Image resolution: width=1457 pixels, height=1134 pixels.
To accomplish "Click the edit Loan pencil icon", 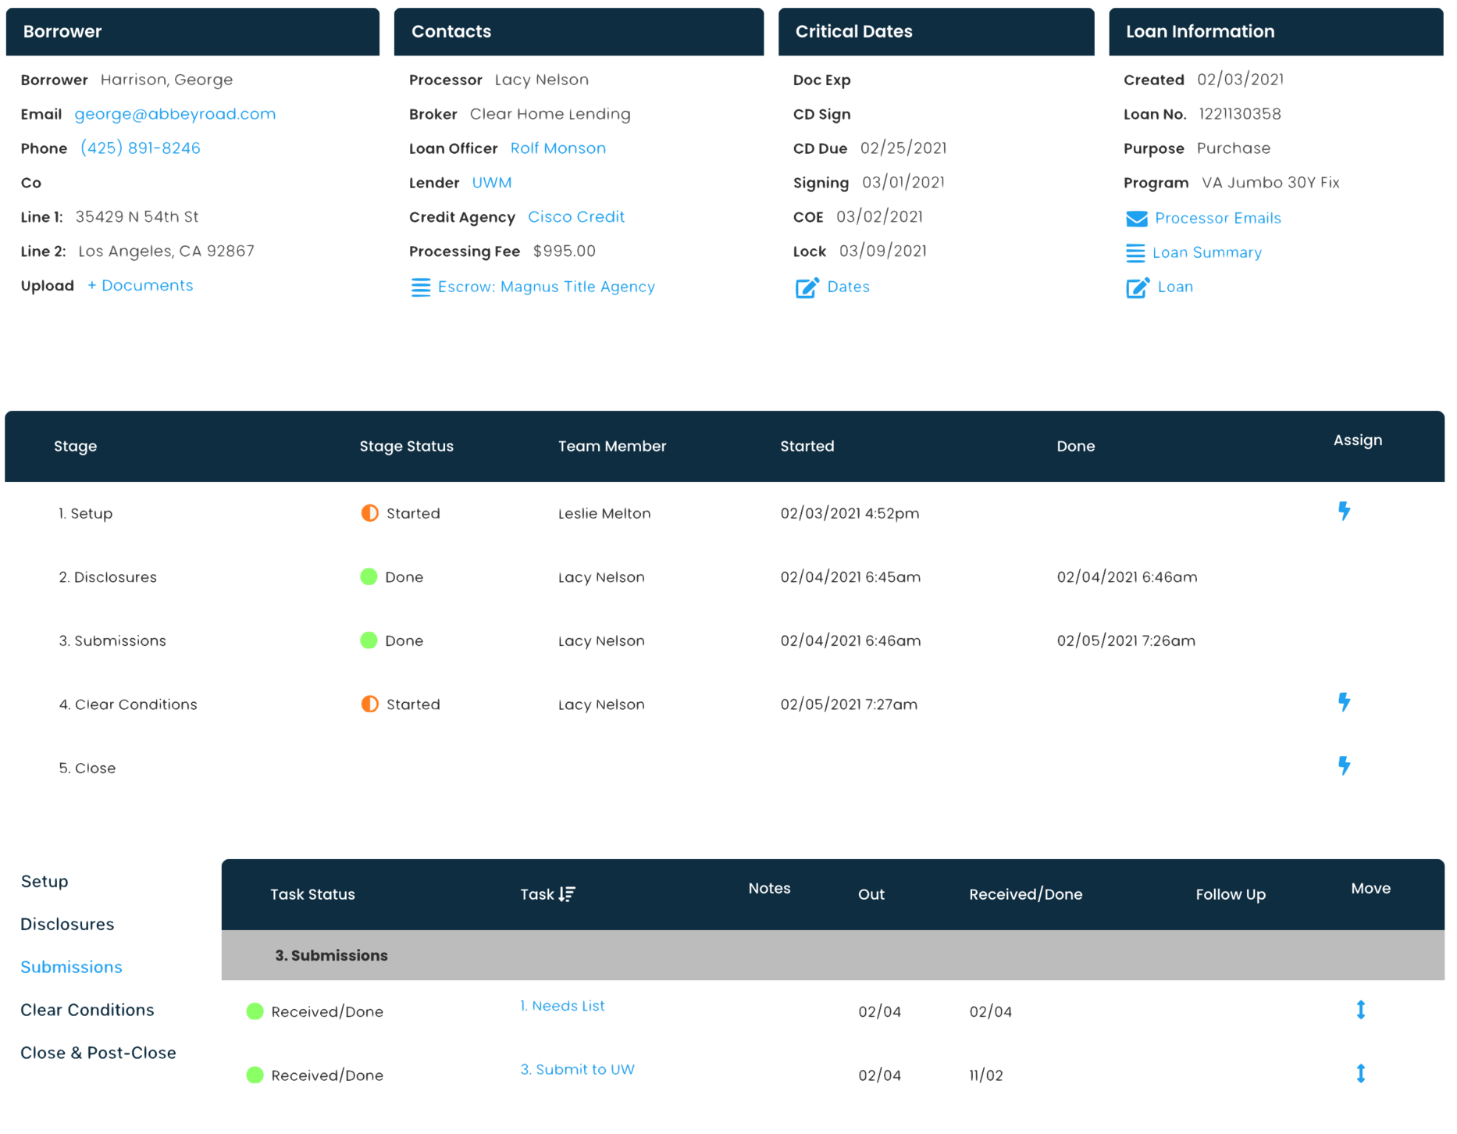I will [1137, 287].
